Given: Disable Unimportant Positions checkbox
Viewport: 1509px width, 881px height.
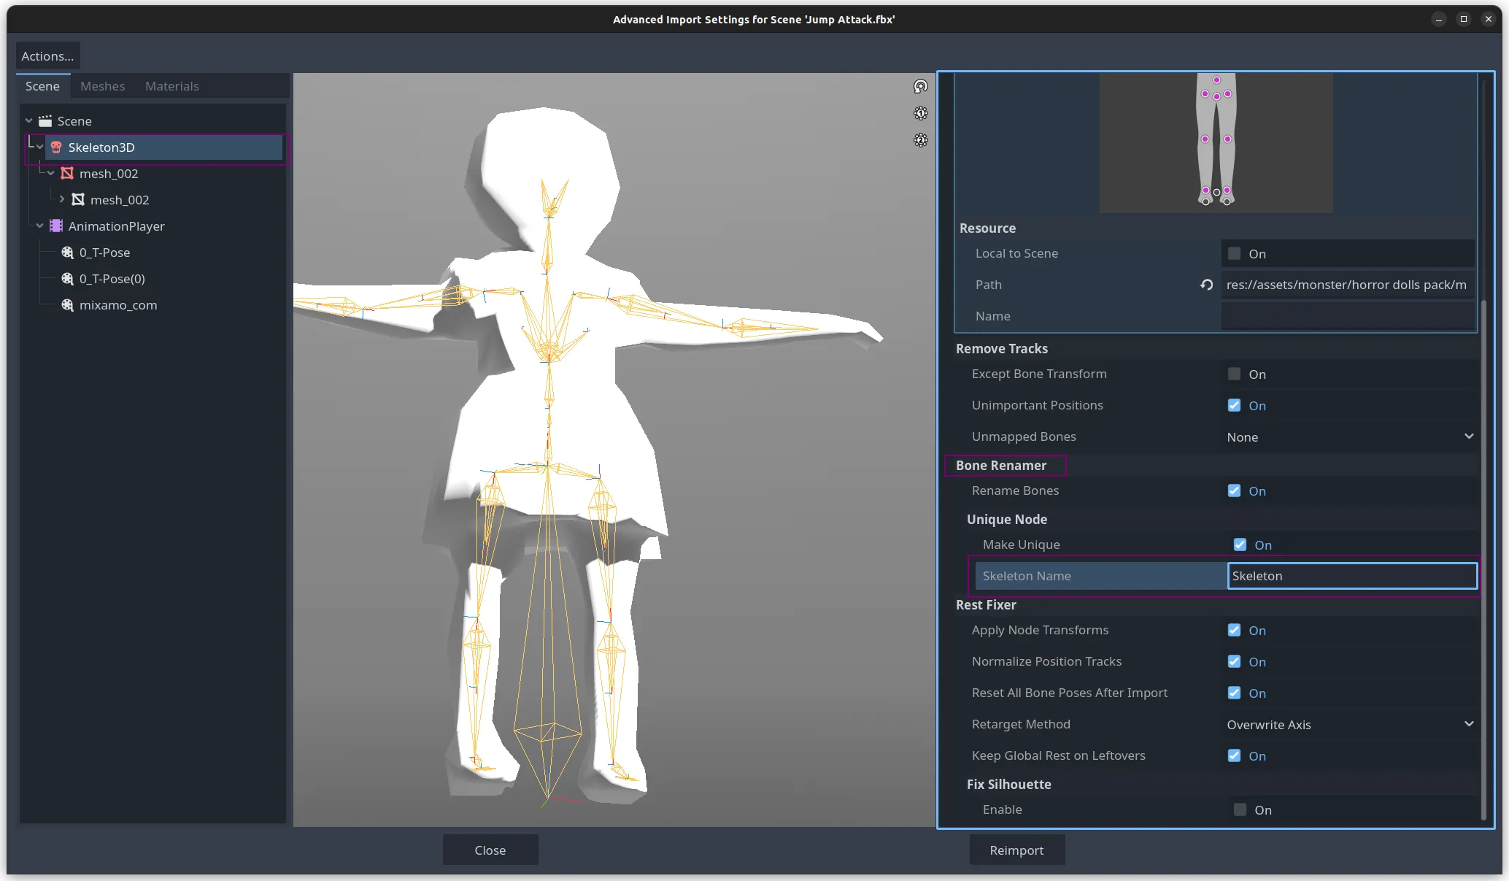Looking at the screenshot, I should [1234, 406].
